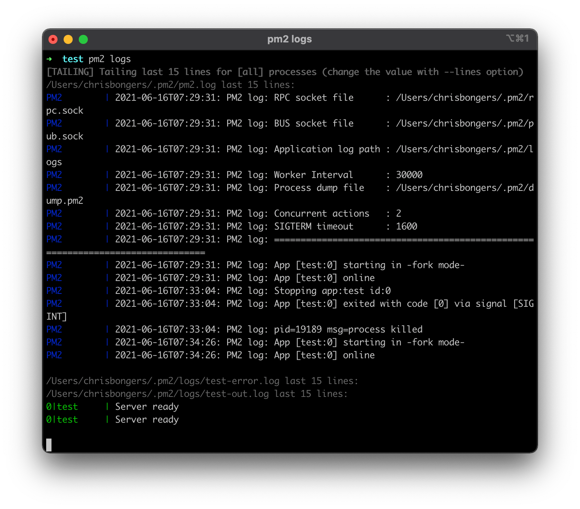Image resolution: width=580 pixels, height=509 pixels.
Task: Click the 07:29:31 'starting in -fork mode-' line
Action: [x=256, y=265]
